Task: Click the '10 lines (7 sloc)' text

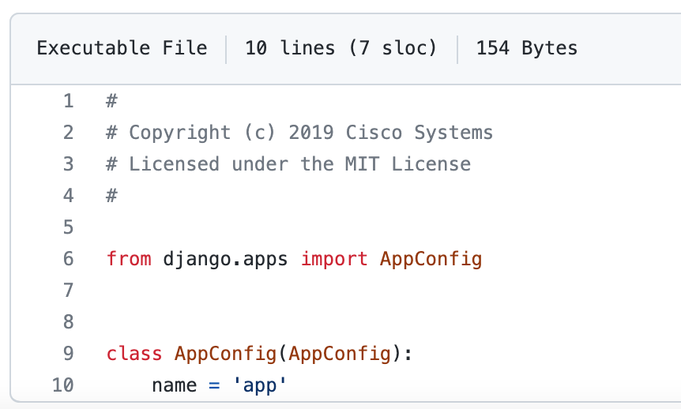Action: click(x=340, y=48)
